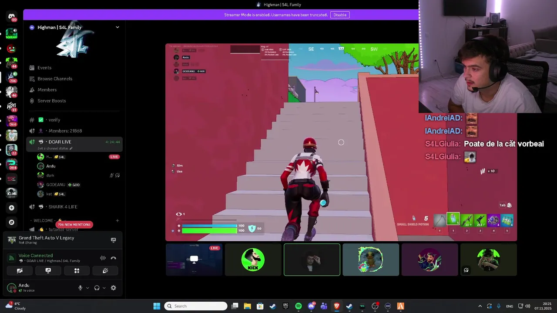Screen dimensions: 557x313
Task: Open Voice Connected status details
Action: click(x=36, y=256)
